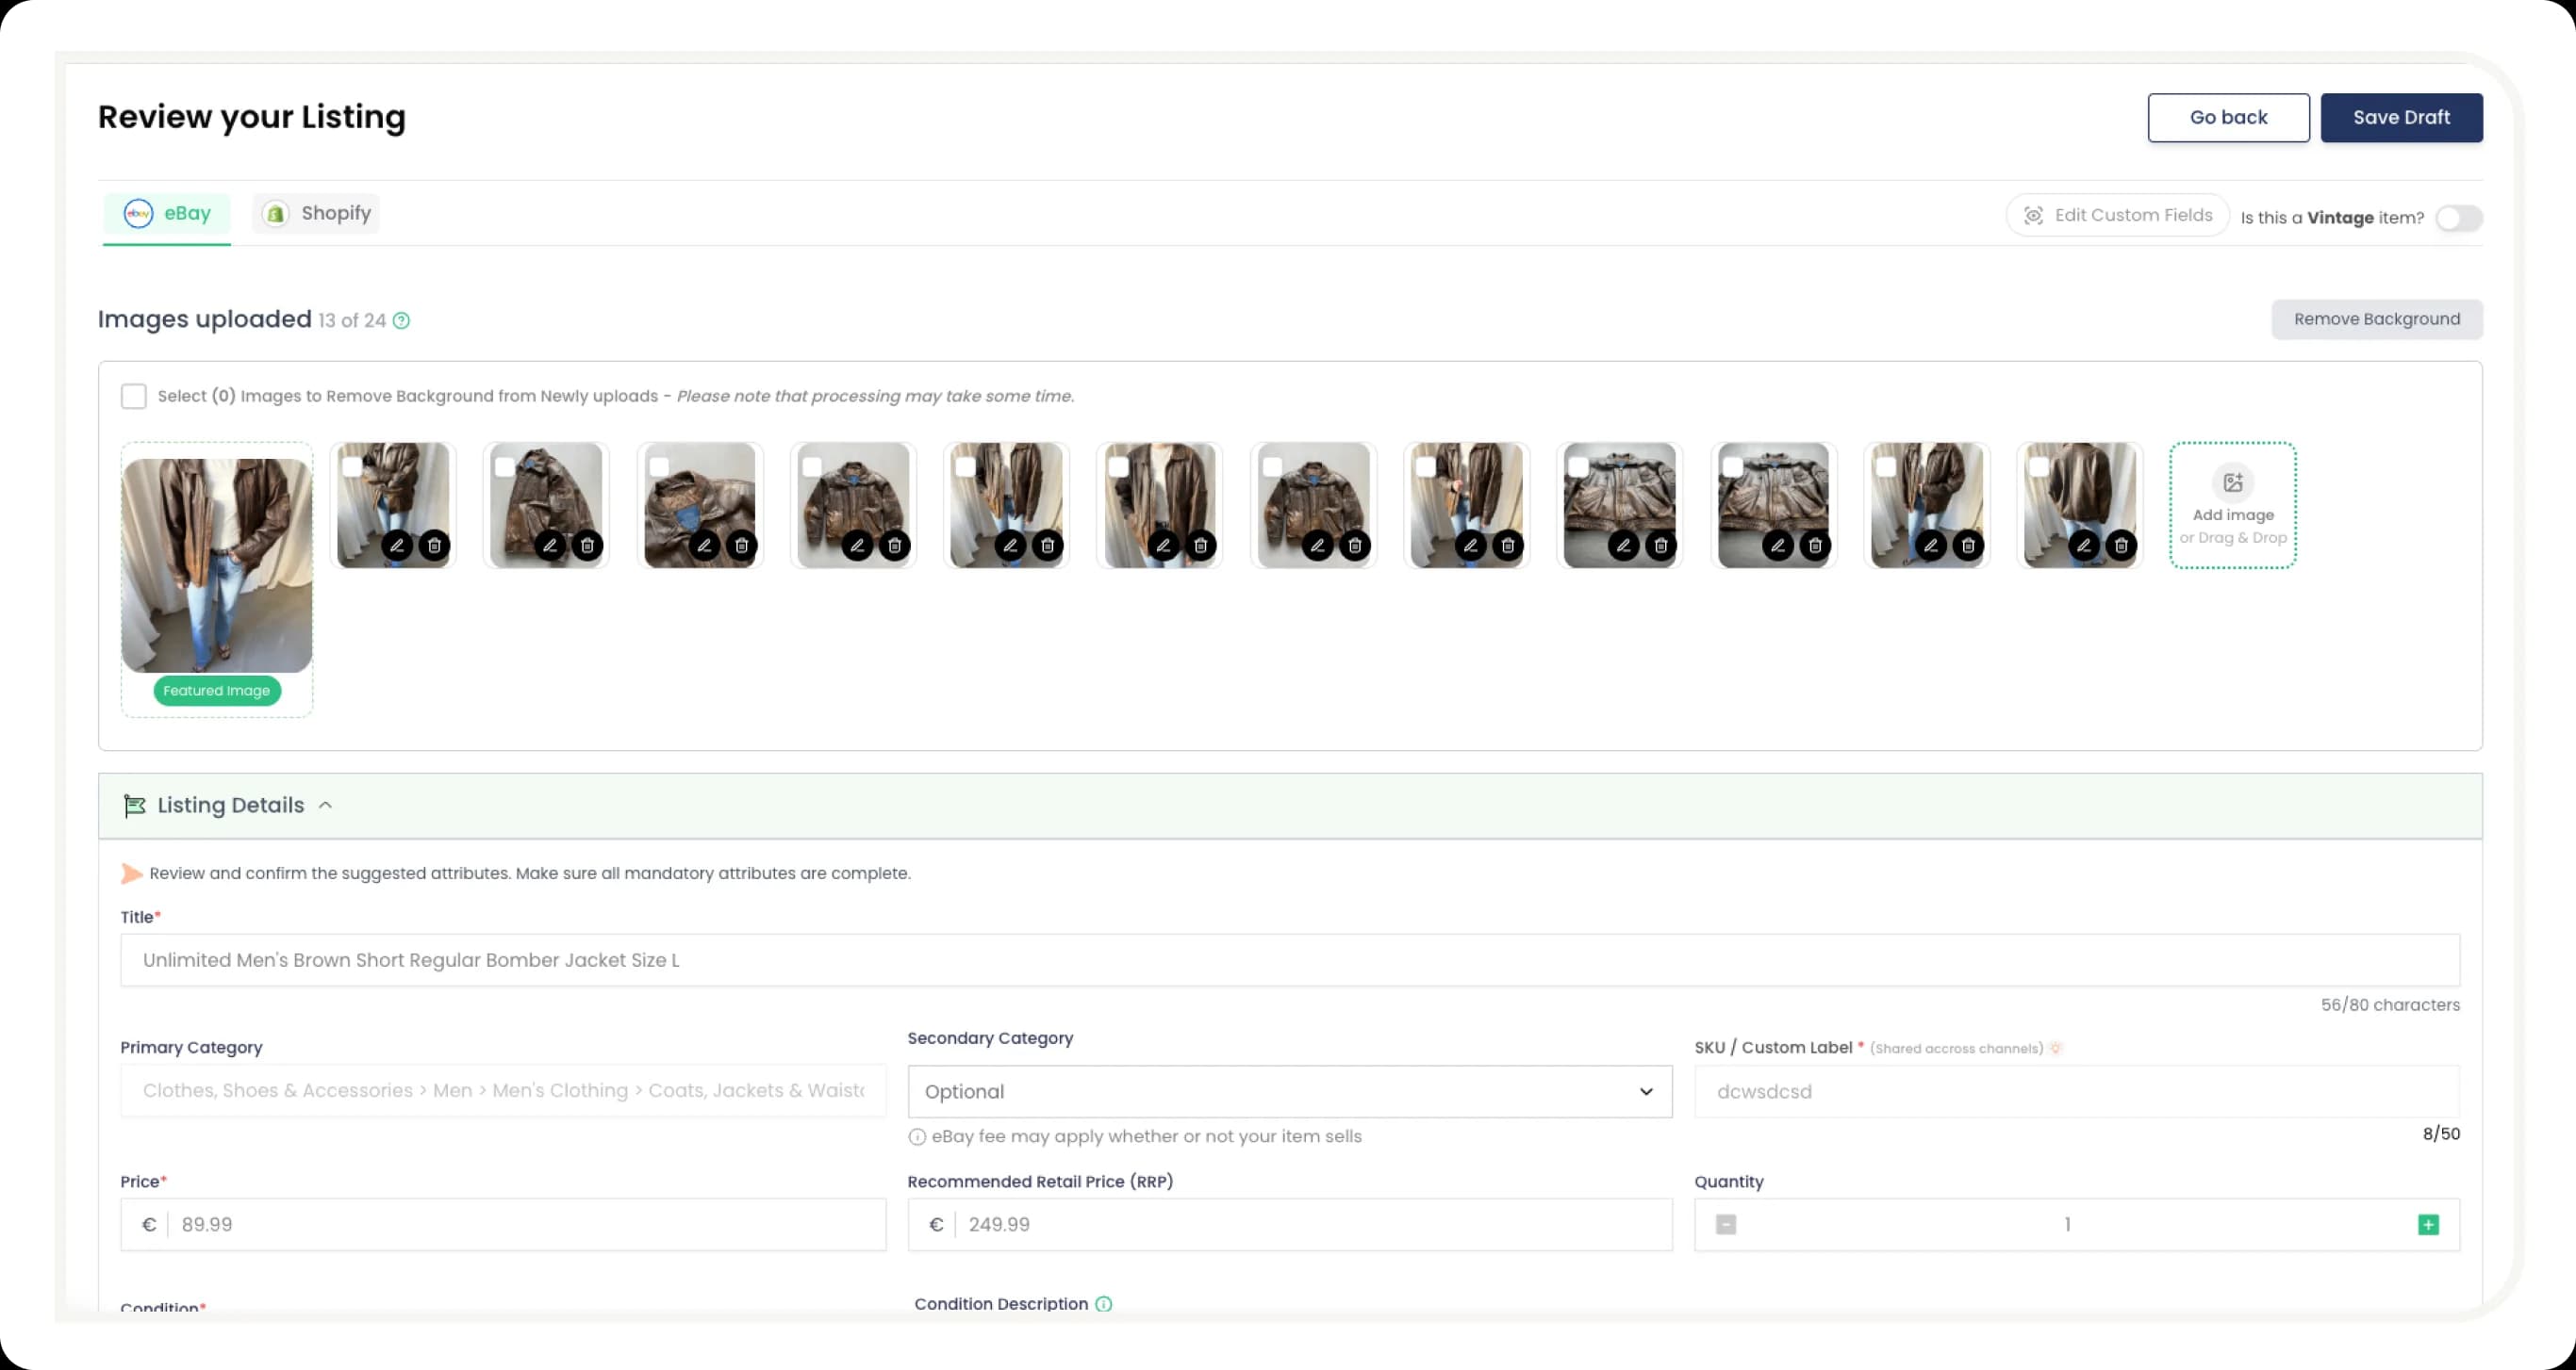2576x1370 pixels.
Task: Click the '56/80 characters' counter text
Action: [x=2390, y=1005]
